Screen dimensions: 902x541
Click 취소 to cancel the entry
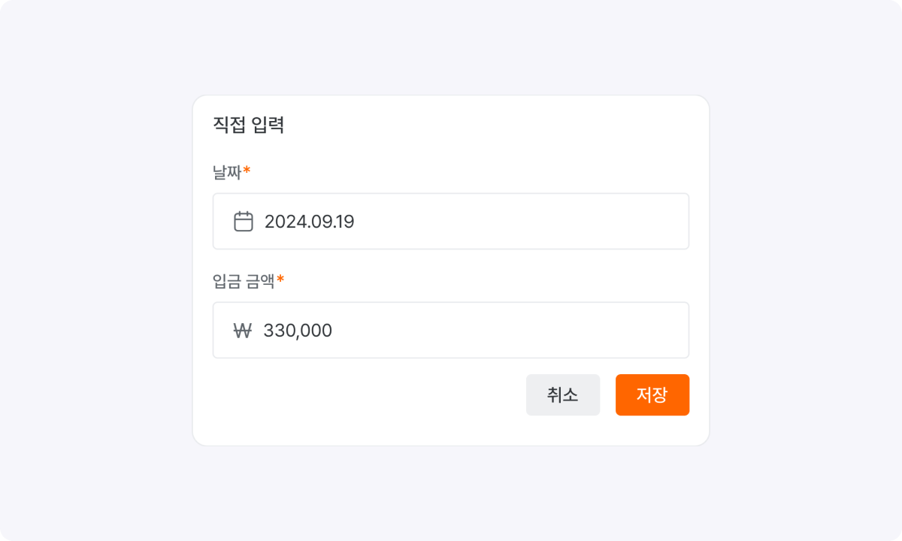pyautogui.click(x=562, y=394)
